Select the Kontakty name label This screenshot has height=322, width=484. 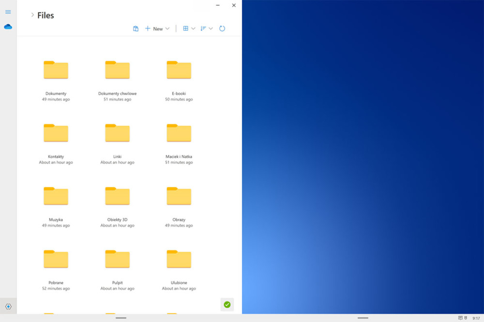56,157
